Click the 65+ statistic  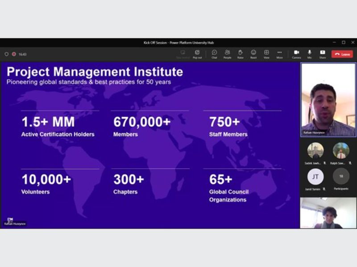[221, 179]
